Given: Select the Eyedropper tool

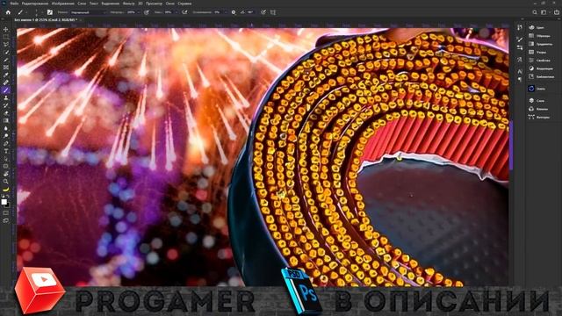Looking at the screenshot, I should 6,75.
